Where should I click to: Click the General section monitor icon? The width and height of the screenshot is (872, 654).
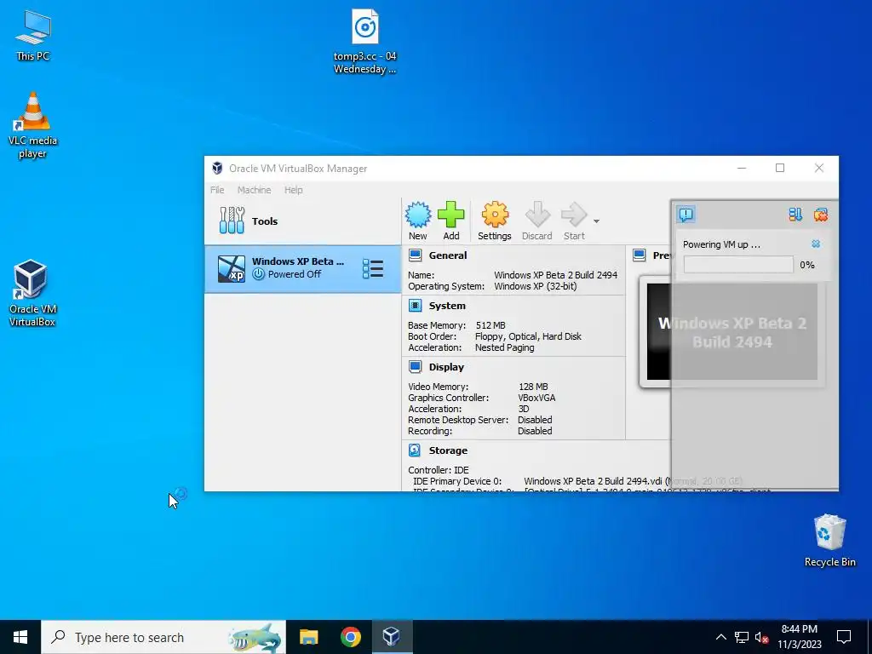(x=415, y=255)
